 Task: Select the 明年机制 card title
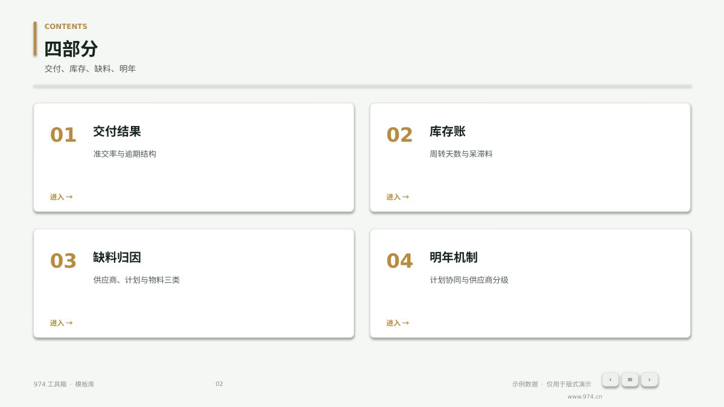coord(454,257)
